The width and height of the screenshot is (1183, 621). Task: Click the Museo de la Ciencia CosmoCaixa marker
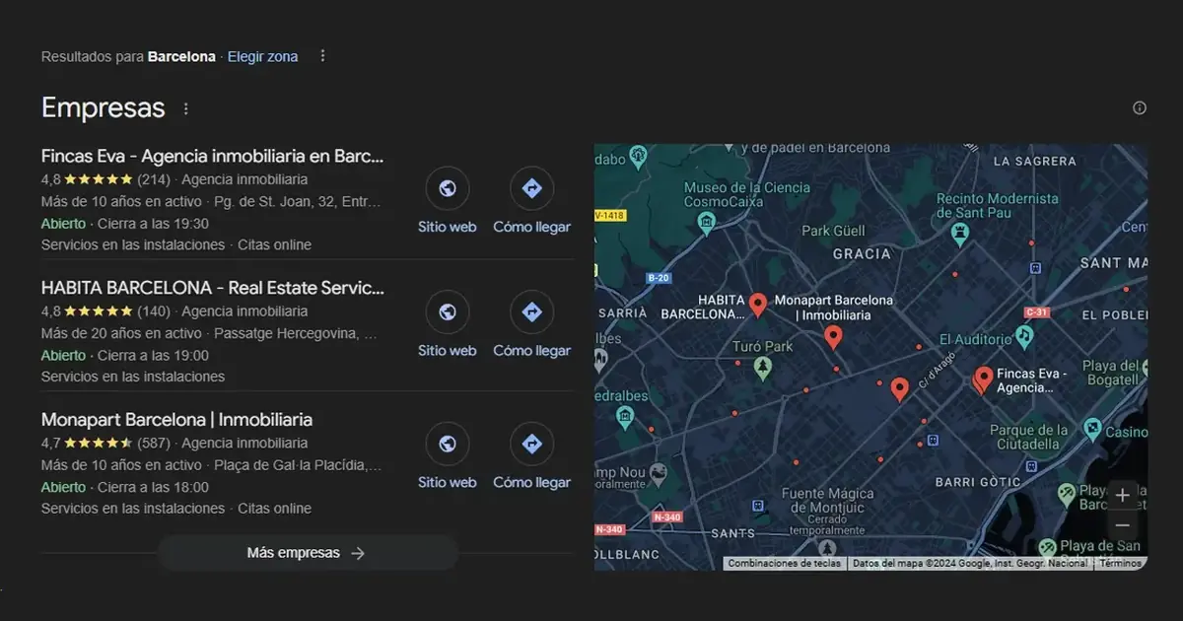[706, 224]
